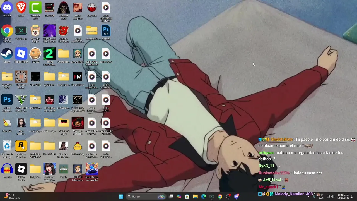Select the High School Dirty Secrets icon

click(49, 34)
